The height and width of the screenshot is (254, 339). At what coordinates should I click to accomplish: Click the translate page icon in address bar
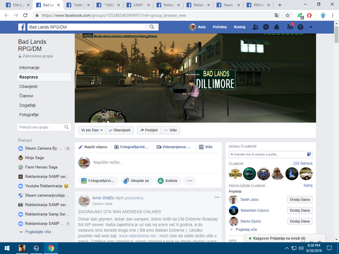pyautogui.click(x=276, y=15)
